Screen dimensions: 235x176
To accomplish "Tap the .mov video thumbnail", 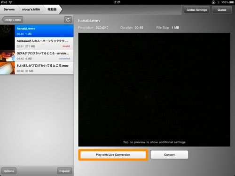I will point(8,68).
